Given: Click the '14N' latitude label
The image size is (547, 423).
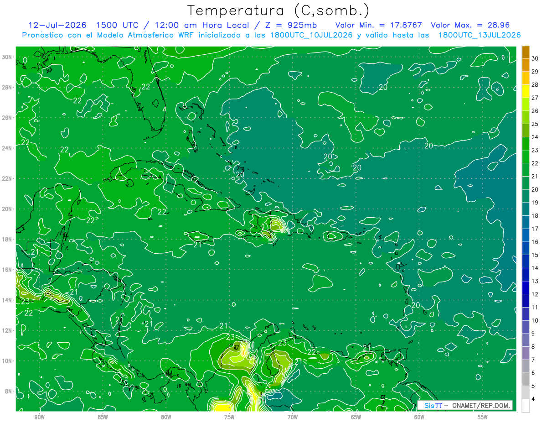Looking at the screenshot, I should [x=7, y=300].
